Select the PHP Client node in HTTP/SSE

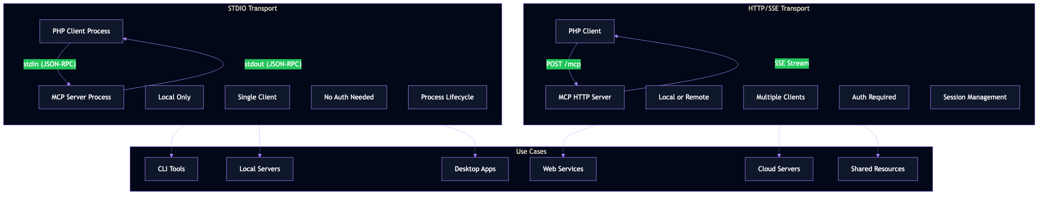(585, 31)
